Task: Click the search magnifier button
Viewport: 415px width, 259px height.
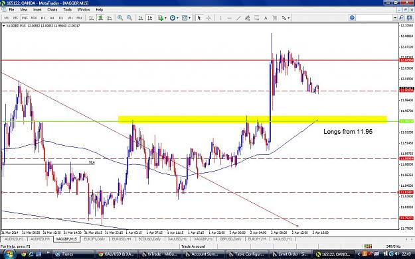Action: pyautogui.click(x=401, y=18)
